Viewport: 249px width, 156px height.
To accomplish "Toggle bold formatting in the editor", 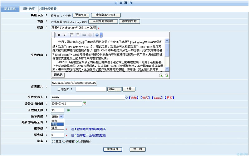I will 59,35.
